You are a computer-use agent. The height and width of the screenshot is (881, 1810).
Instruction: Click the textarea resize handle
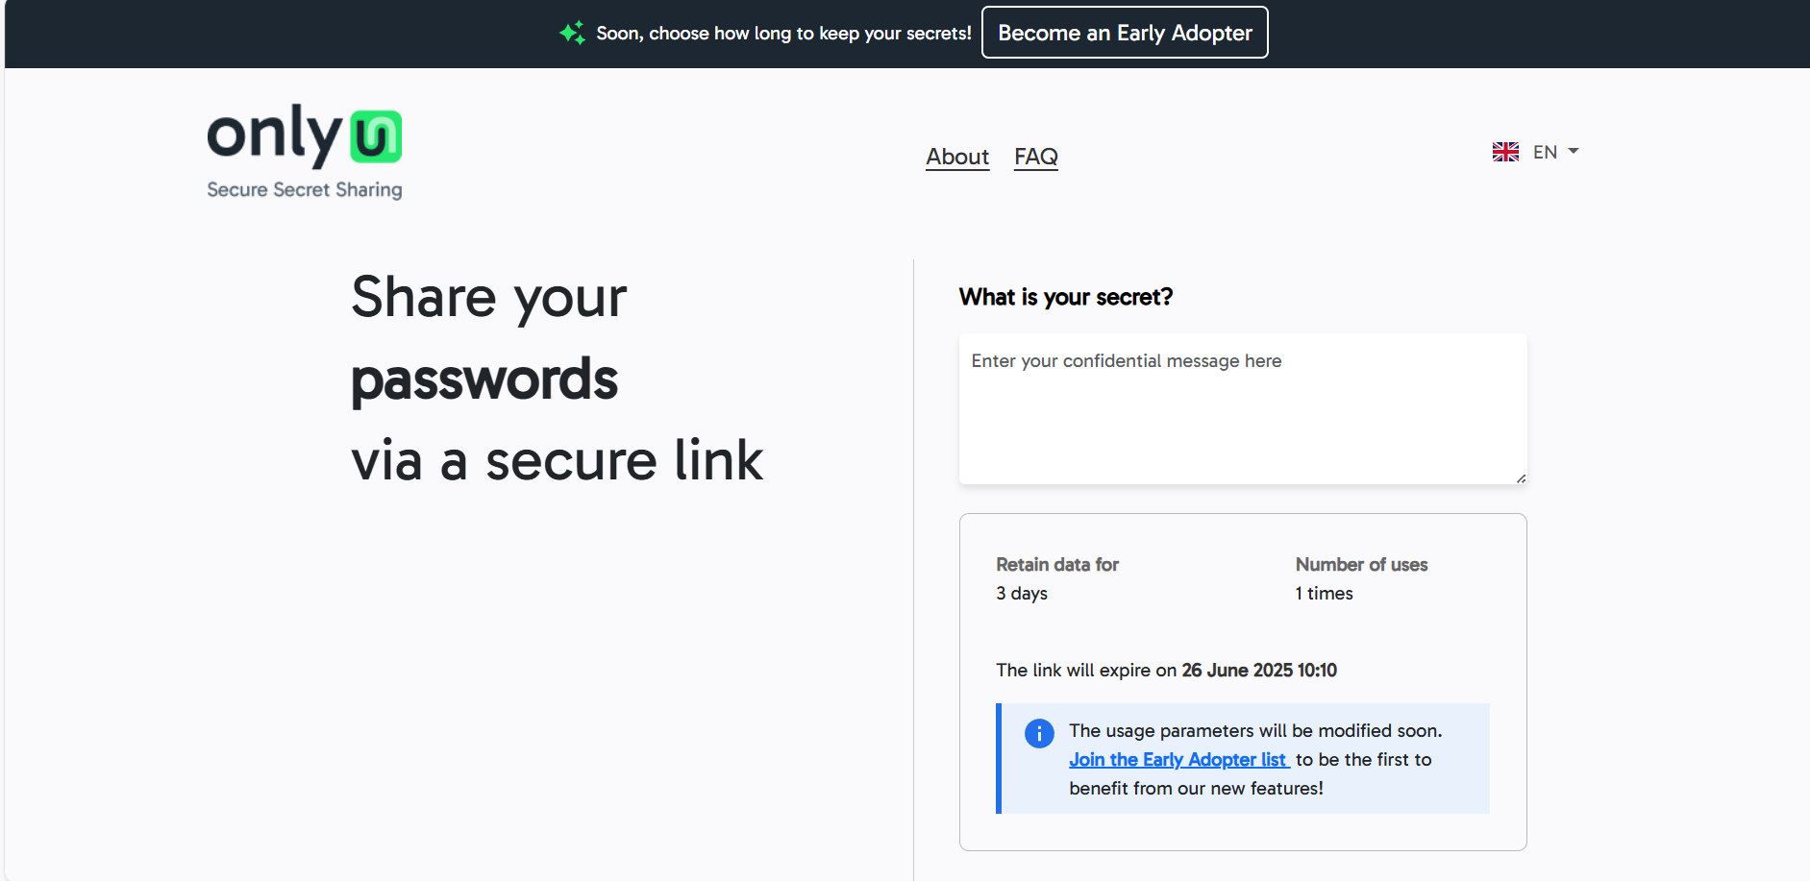(1521, 477)
